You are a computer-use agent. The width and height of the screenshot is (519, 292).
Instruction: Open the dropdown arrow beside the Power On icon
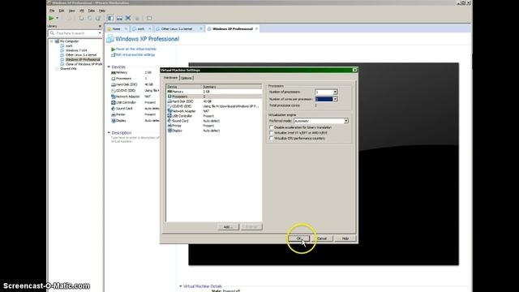click(58, 18)
